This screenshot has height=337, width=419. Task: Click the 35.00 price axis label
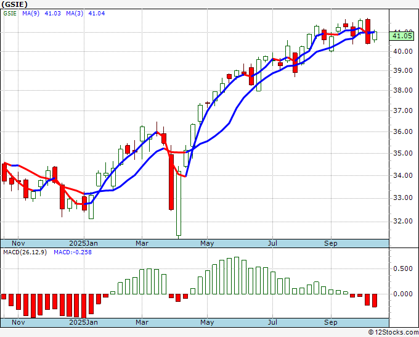click(403, 153)
